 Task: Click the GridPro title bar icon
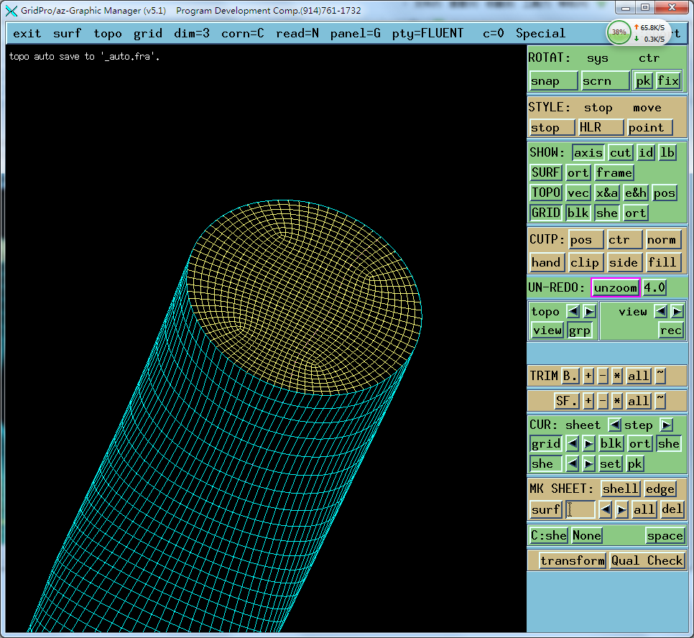pyautogui.click(x=10, y=10)
